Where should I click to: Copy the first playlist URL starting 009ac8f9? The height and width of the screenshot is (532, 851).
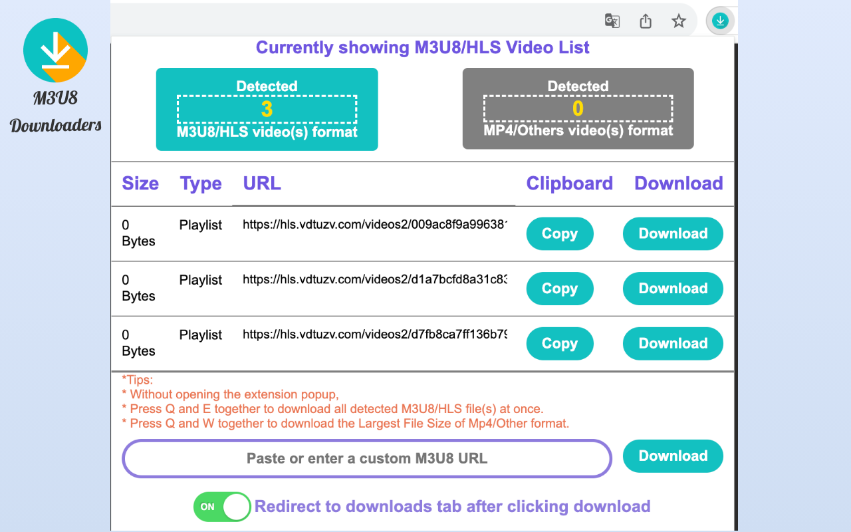[x=560, y=233]
